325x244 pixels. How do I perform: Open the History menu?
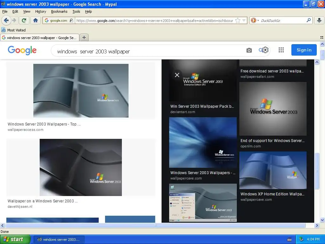pyautogui.click(x=40, y=11)
